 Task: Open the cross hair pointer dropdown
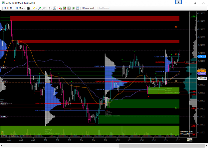coord(50,8)
